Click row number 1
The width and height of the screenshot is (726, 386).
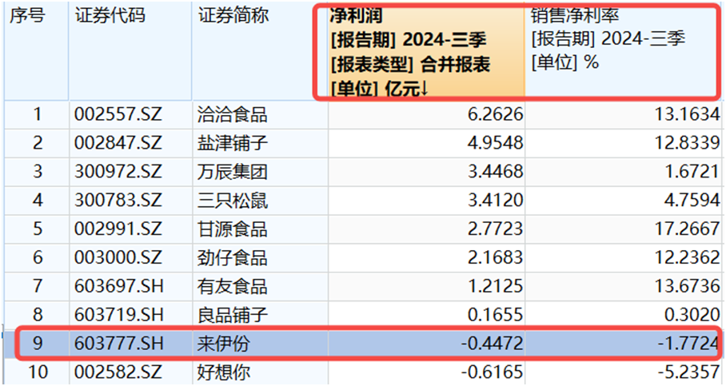click(x=37, y=114)
